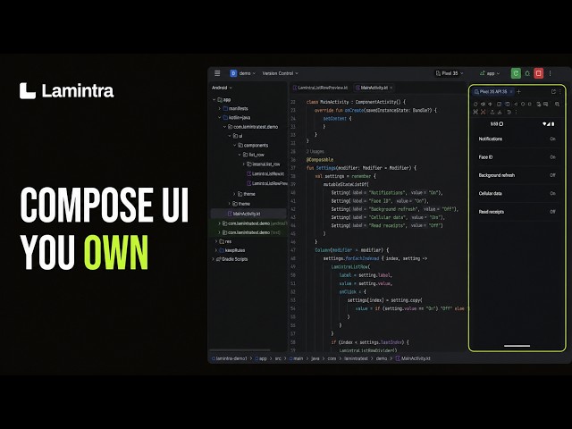
Task: Pop out the emulator panel into a window
Action: (553, 91)
